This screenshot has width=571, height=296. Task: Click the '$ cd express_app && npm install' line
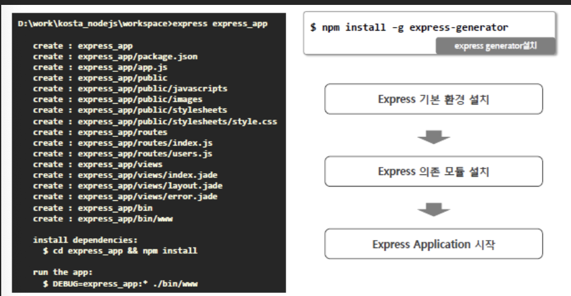tap(120, 251)
